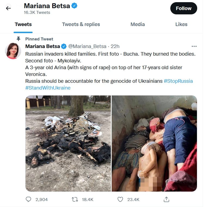Select the Tweets tab

tap(23, 24)
